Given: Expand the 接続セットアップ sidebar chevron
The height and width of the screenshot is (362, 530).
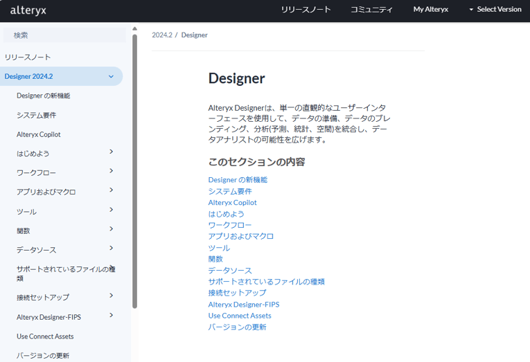Looking at the screenshot, I should point(112,296).
